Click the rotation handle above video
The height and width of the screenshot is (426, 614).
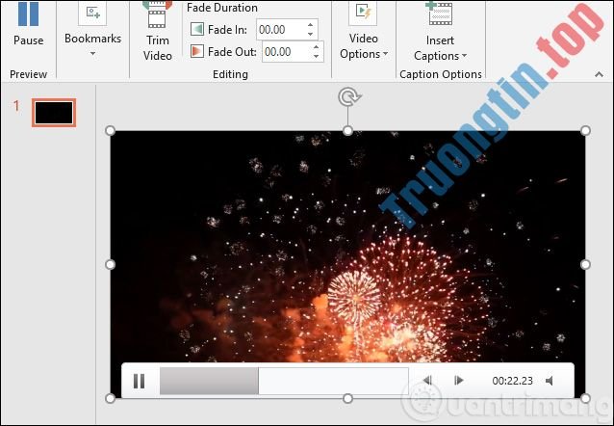(x=347, y=96)
